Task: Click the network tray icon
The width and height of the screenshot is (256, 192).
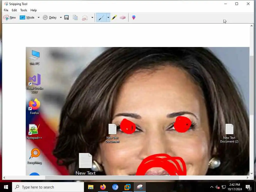Action: coord(224,187)
